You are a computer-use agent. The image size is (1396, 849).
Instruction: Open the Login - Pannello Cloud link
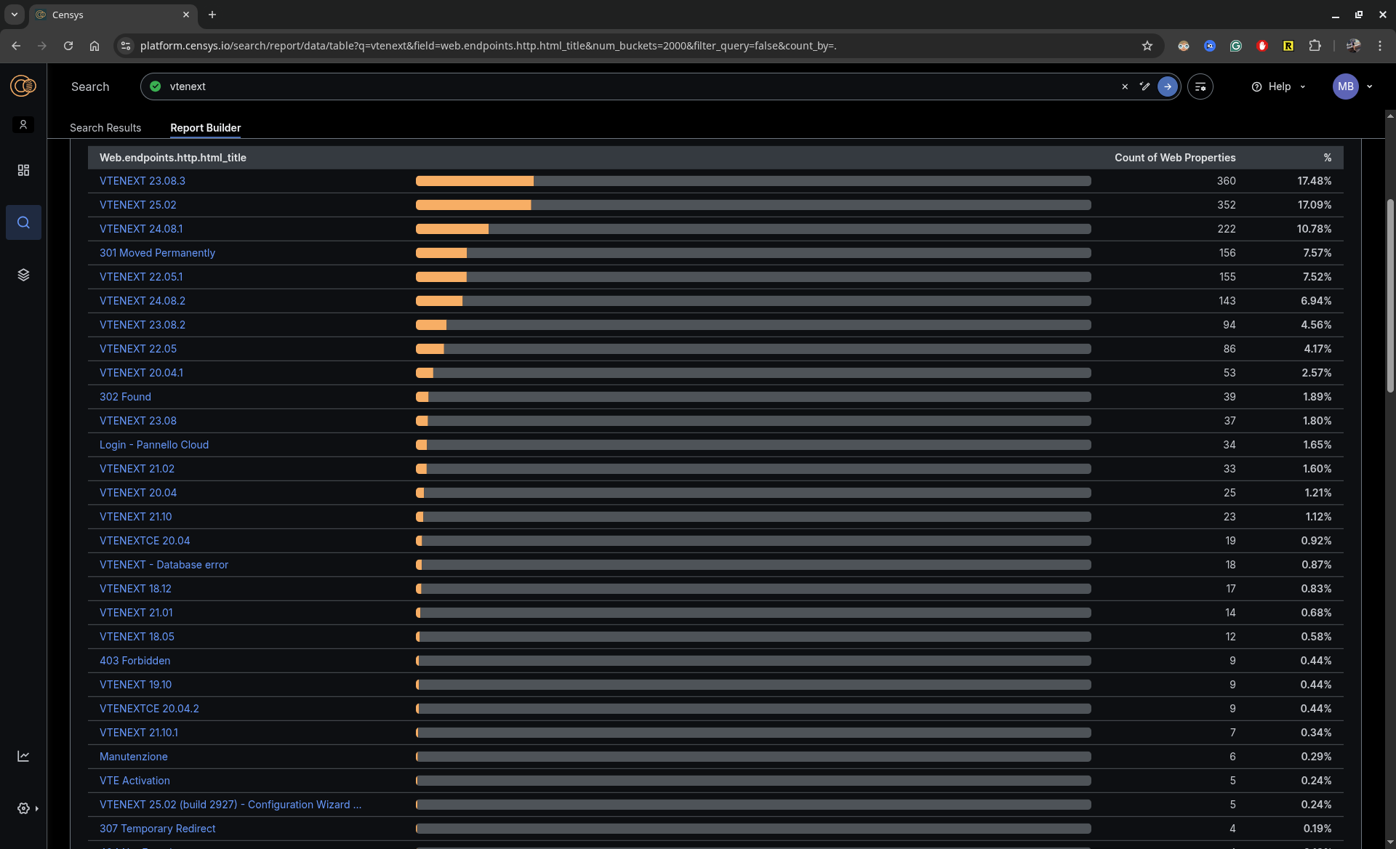pyautogui.click(x=154, y=445)
